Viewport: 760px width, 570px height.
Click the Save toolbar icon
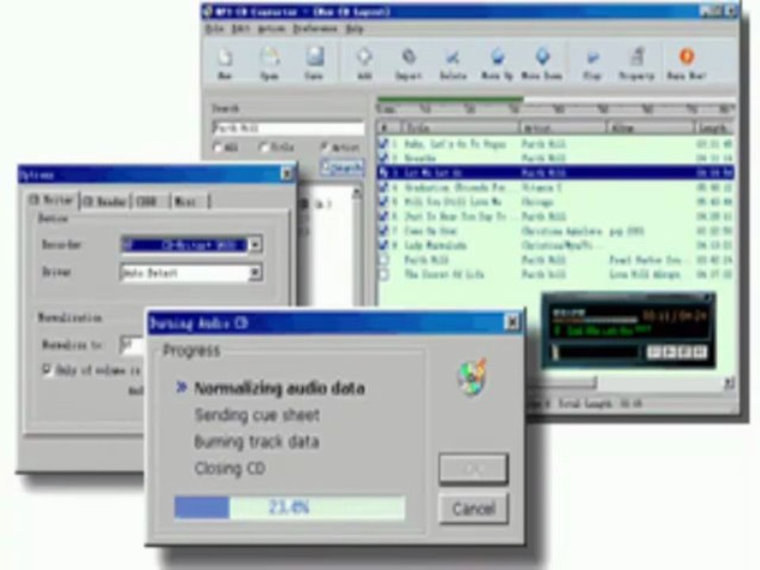(314, 57)
